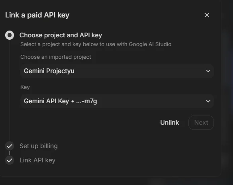Click the Set up billing checkmark icon
The image size is (233, 185).
[x=10, y=146]
